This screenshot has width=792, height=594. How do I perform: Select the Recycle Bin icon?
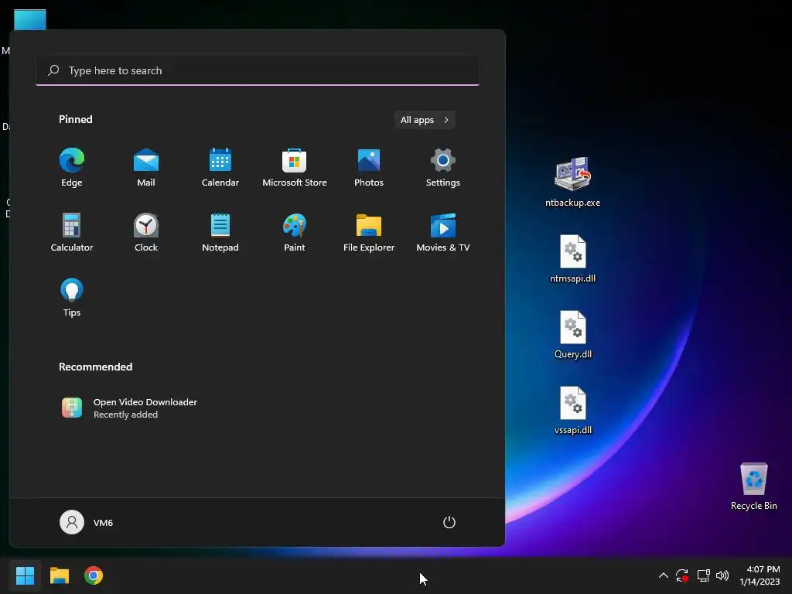(x=753, y=486)
